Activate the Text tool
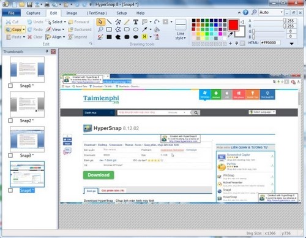This screenshot has height=238, width=306. pos(136,21)
